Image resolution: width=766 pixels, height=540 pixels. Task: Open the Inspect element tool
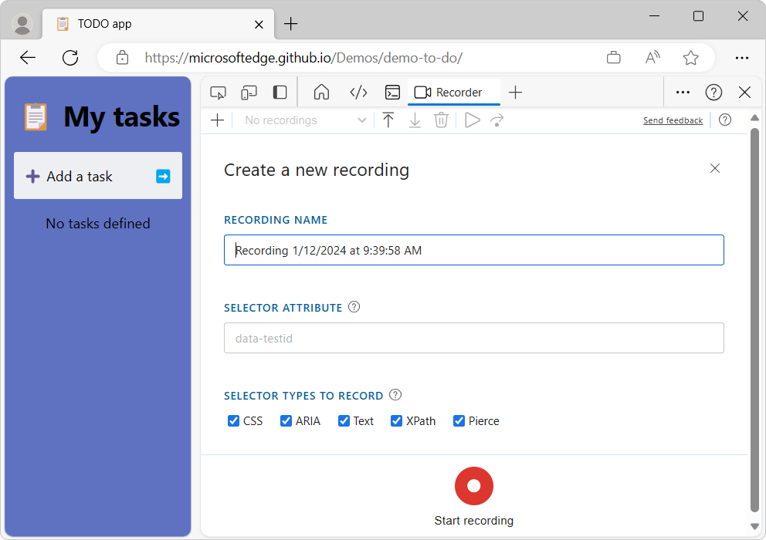click(218, 93)
